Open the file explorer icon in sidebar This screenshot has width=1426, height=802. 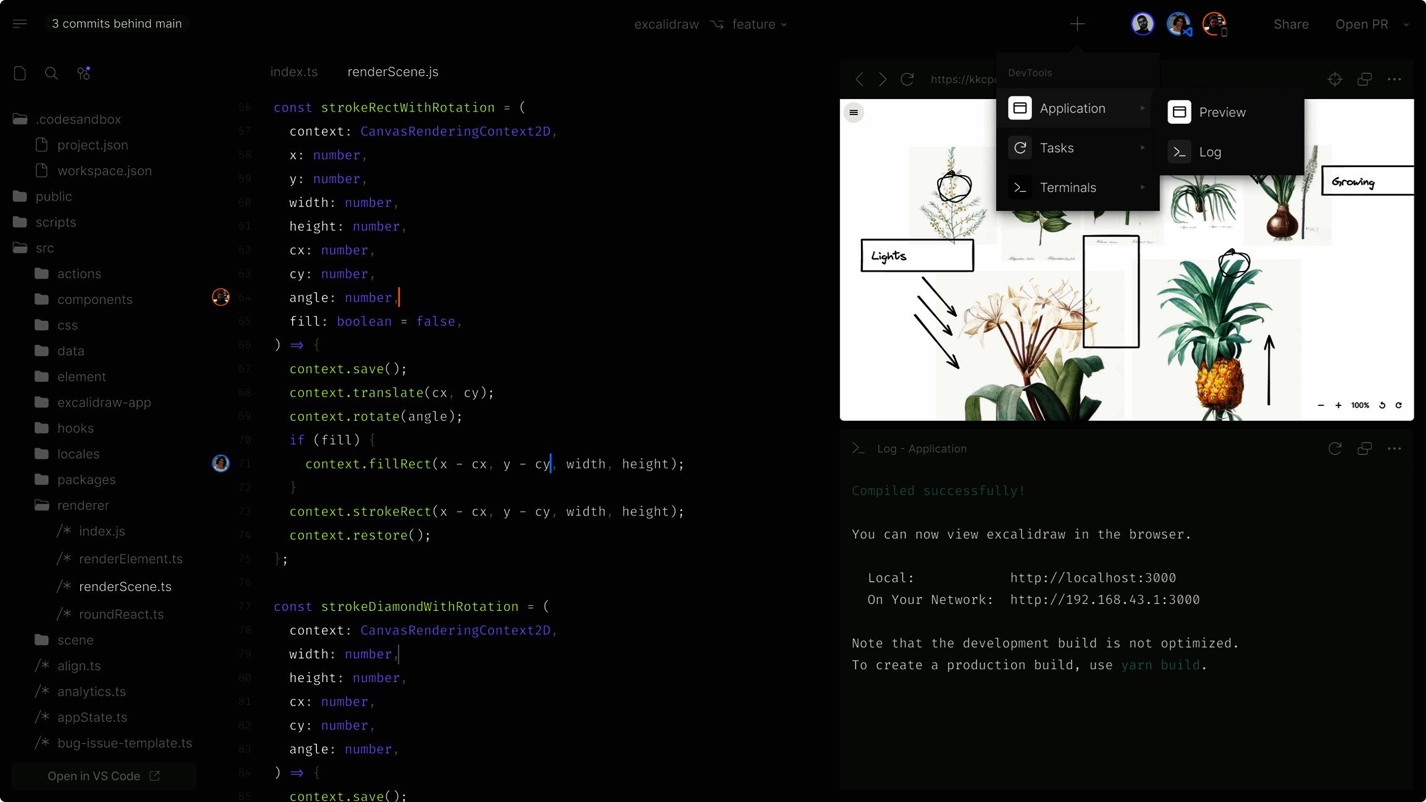pyautogui.click(x=20, y=73)
